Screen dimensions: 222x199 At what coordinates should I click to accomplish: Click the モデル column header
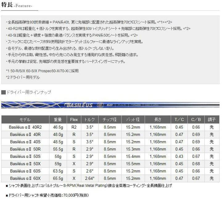(x=25, y=119)
